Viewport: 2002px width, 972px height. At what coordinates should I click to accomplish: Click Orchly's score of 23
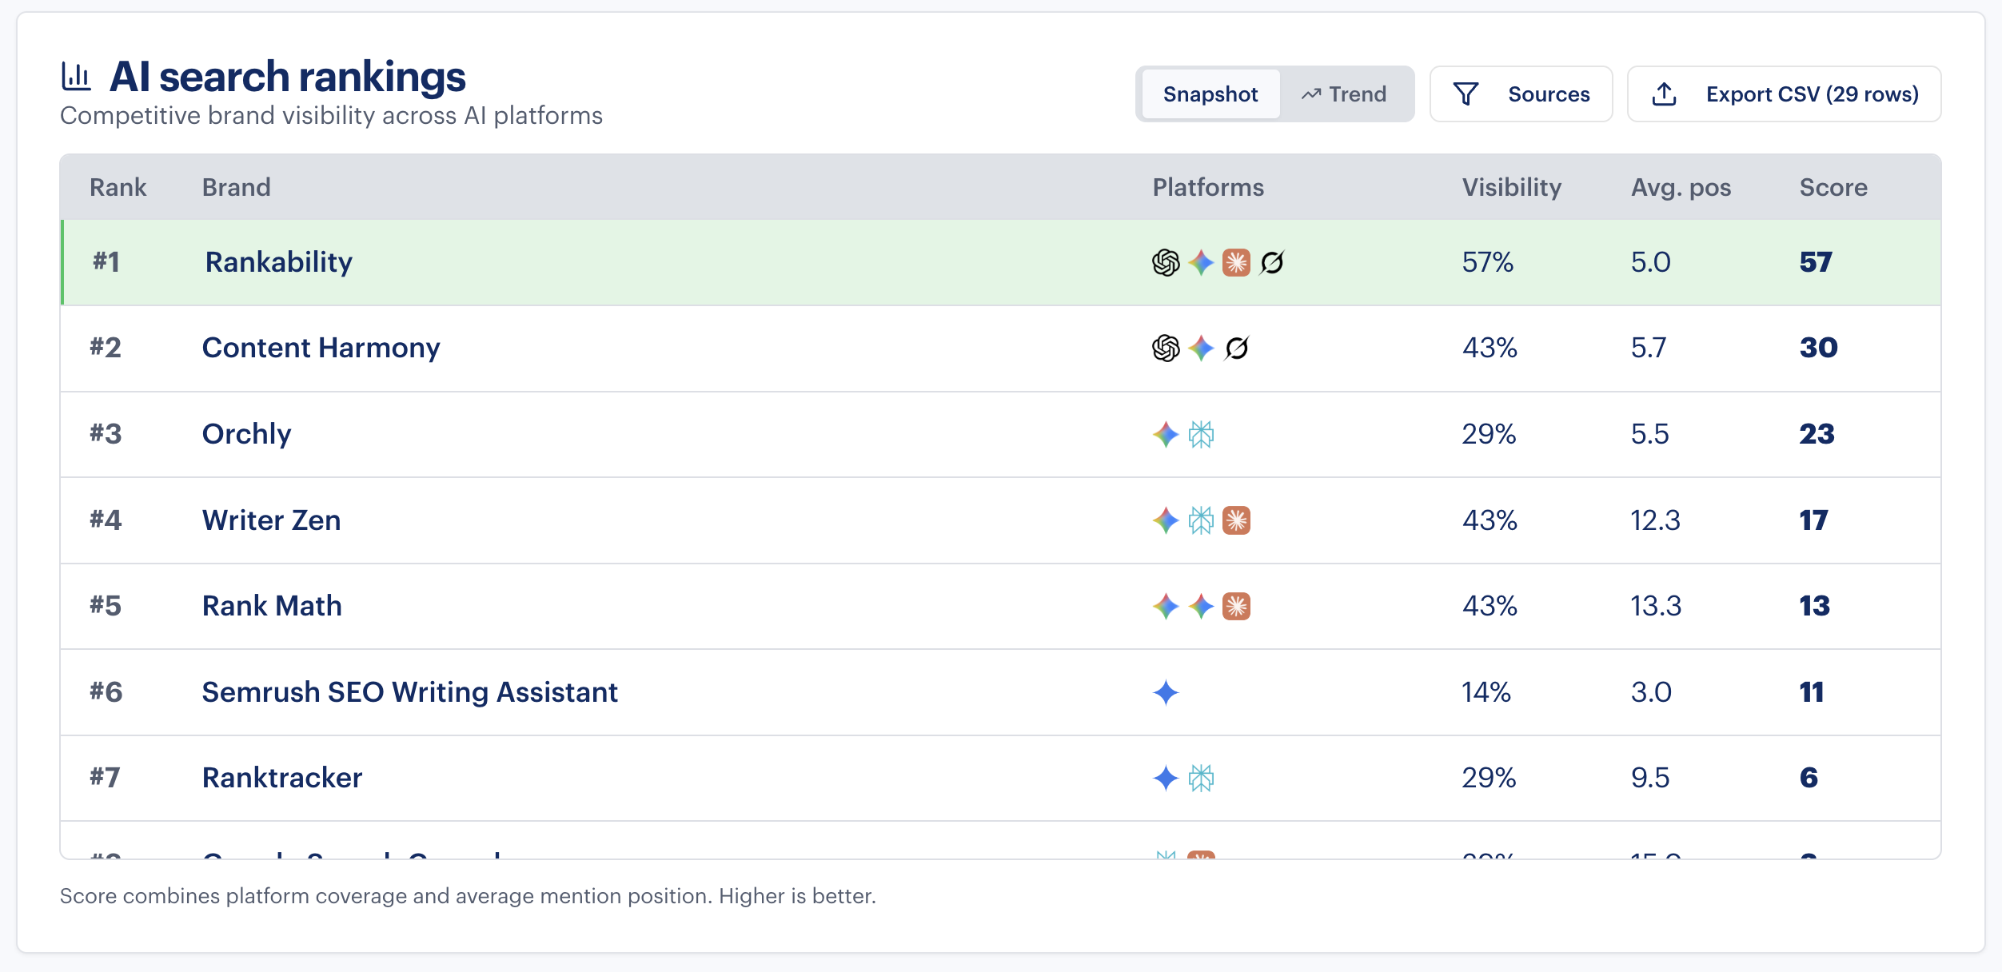click(x=1817, y=434)
